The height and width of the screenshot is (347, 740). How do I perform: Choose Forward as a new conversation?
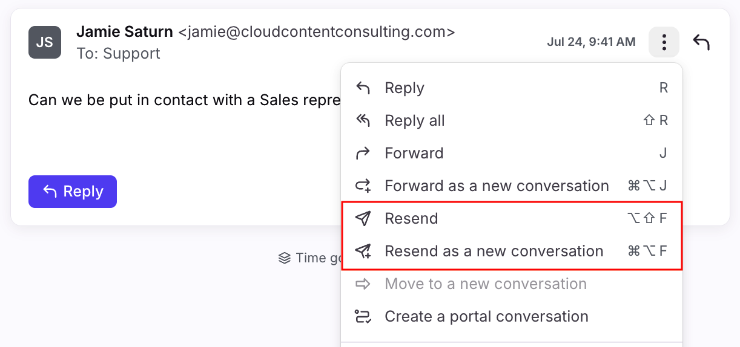(x=497, y=186)
